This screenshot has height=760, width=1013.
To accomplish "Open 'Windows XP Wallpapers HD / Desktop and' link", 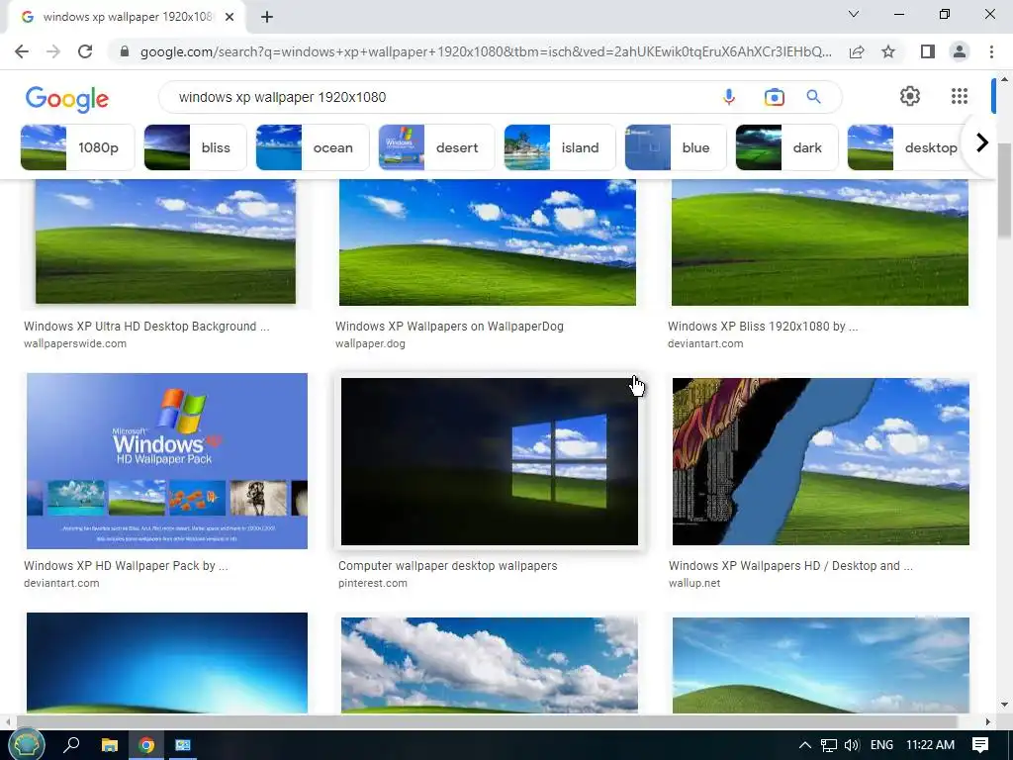I will tap(790, 565).
